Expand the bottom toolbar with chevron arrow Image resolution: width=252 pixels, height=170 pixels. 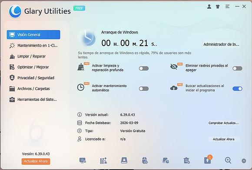[x=244, y=161]
